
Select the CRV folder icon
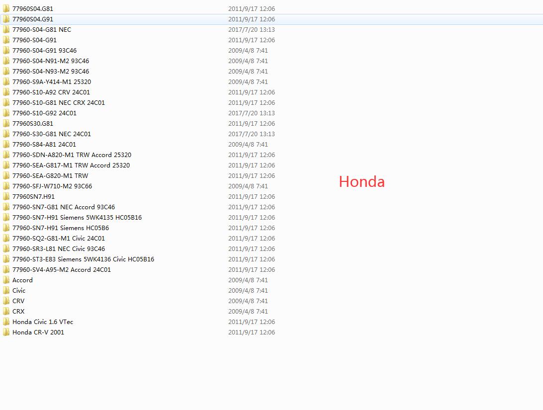[x=6, y=301]
